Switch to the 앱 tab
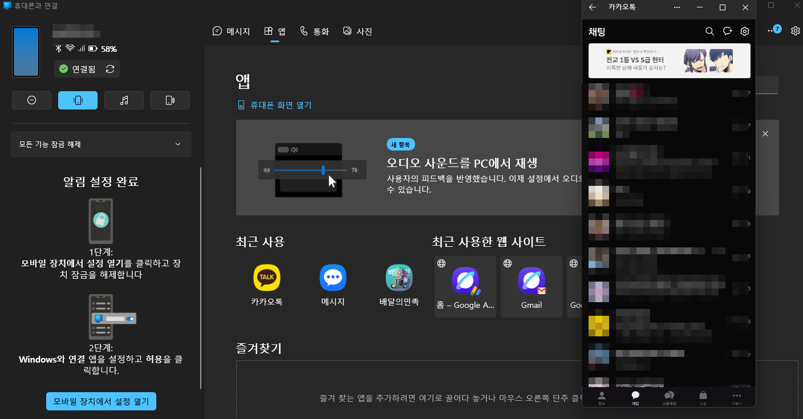This screenshot has width=803, height=419. click(x=275, y=31)
